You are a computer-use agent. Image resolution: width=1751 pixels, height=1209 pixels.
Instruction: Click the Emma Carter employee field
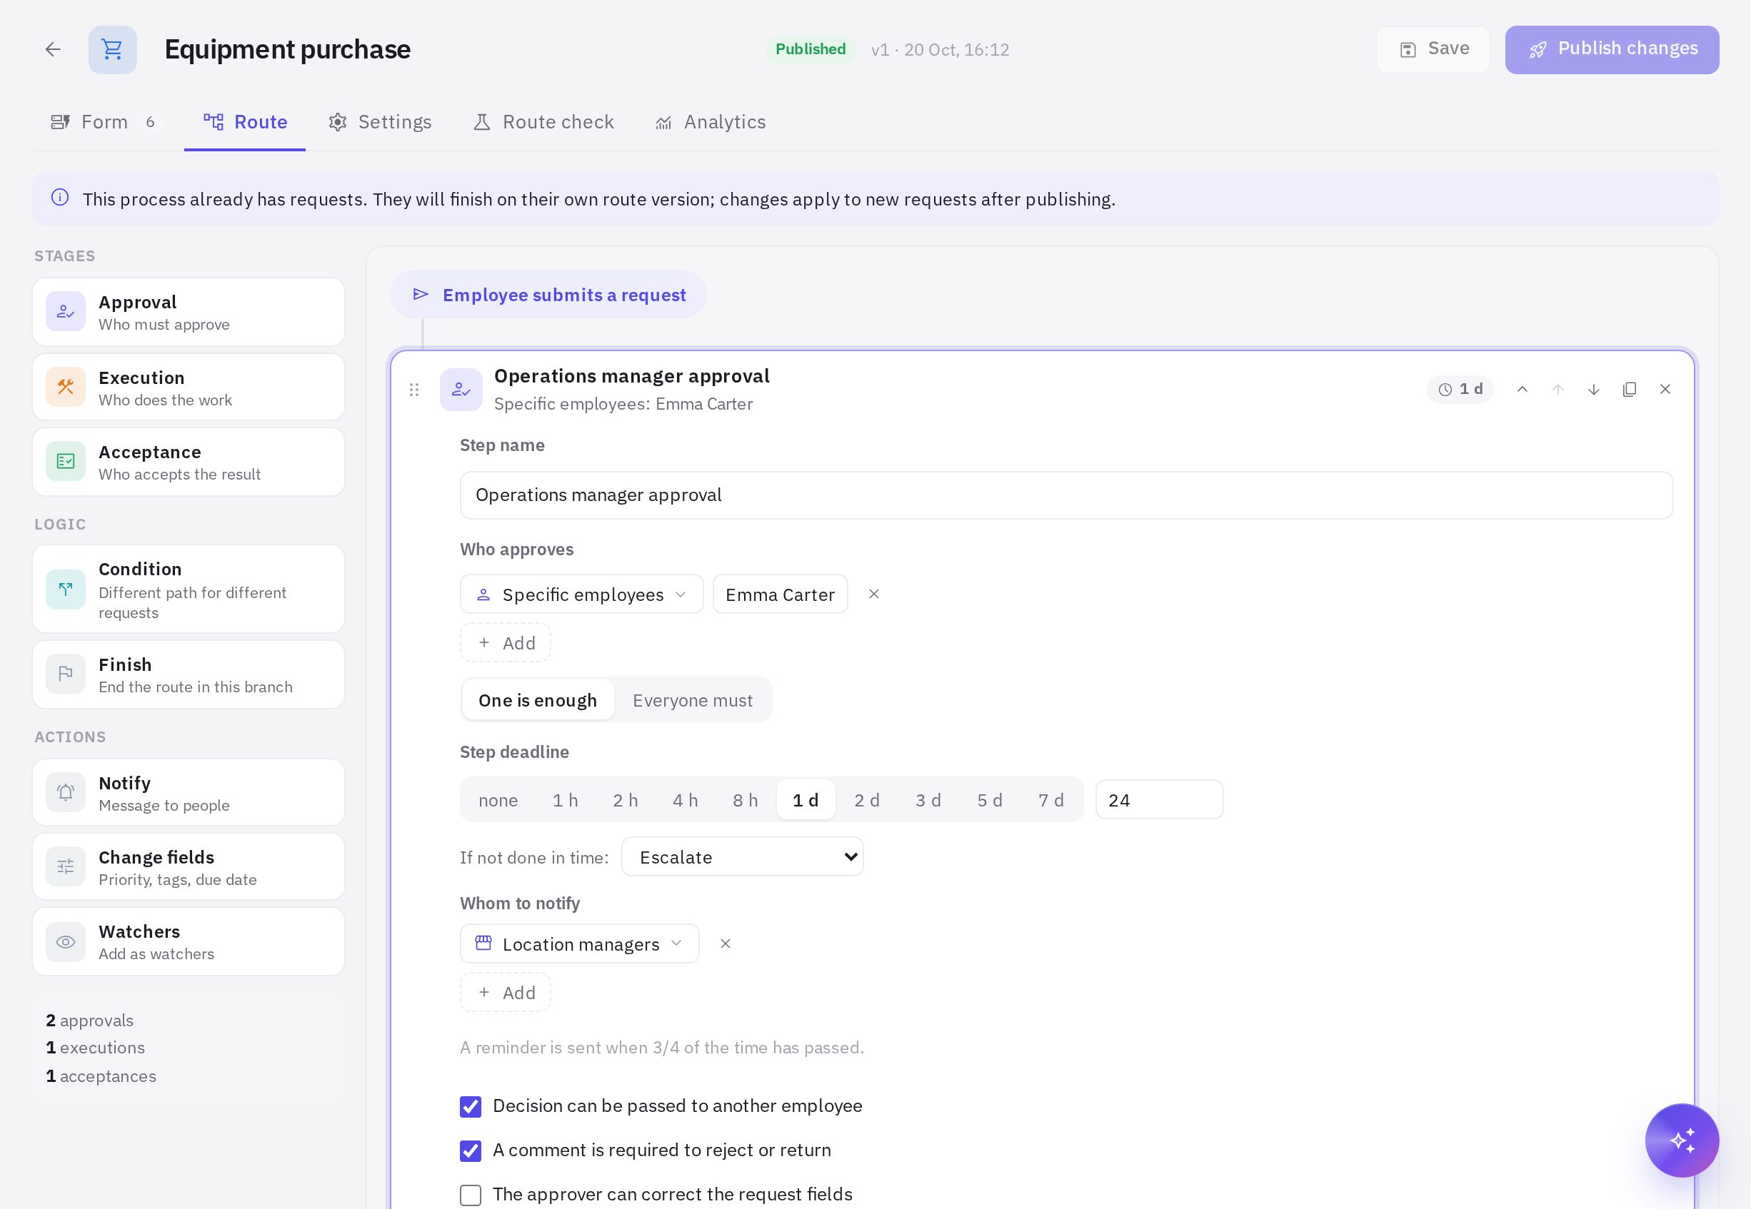[780, 594]
